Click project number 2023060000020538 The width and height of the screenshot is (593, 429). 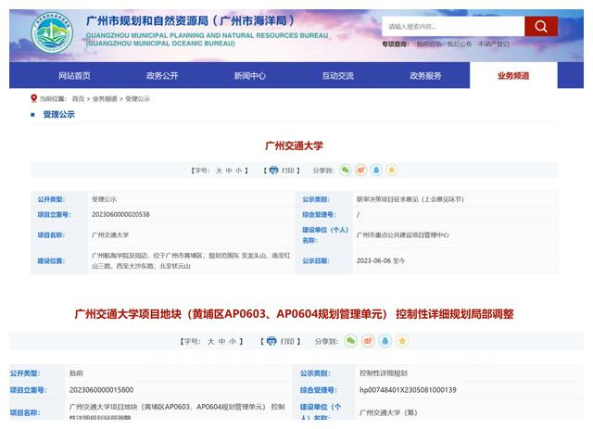click(x=120, y=215)
